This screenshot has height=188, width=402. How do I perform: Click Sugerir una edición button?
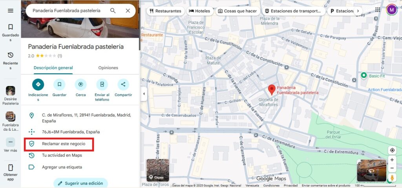80,183
